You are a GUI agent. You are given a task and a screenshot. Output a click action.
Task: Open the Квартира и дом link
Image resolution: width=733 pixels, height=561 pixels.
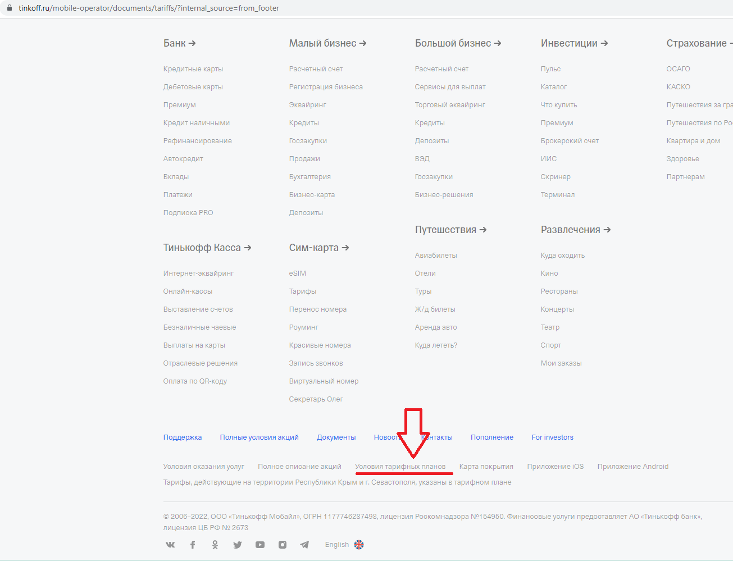[693, 141]
